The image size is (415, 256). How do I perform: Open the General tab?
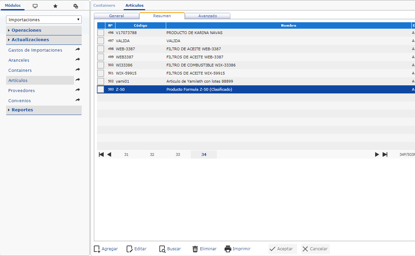coord(116,16)
